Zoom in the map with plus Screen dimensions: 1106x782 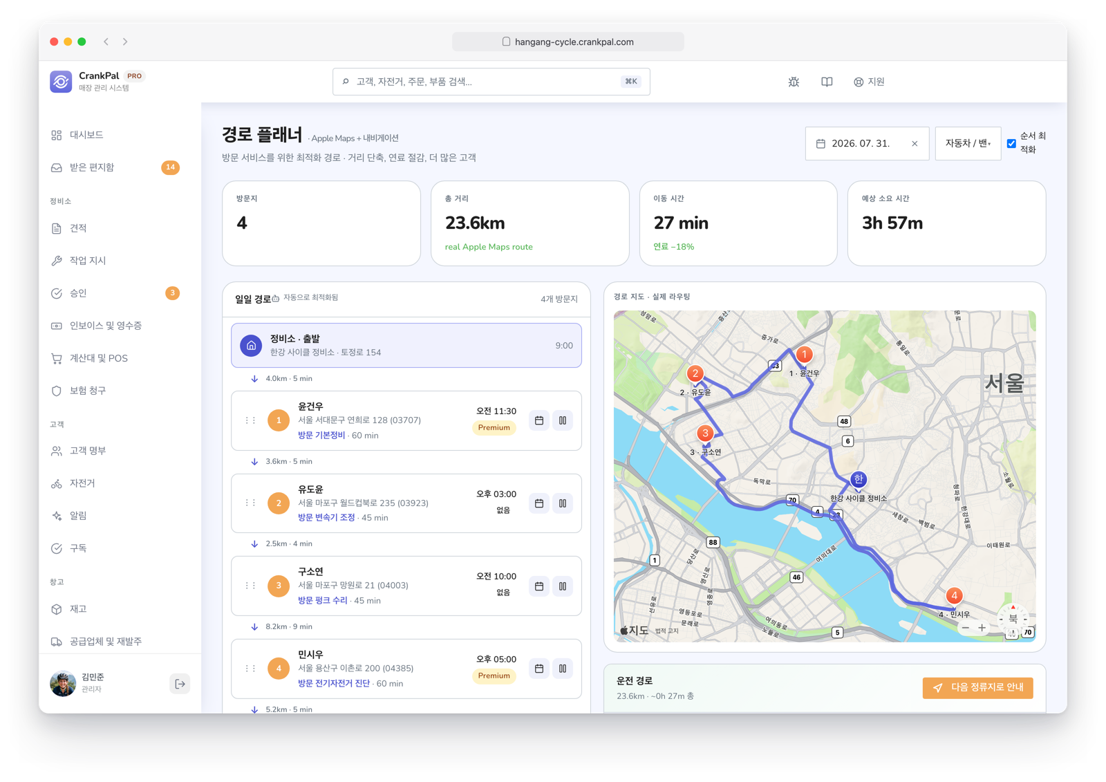982,628
